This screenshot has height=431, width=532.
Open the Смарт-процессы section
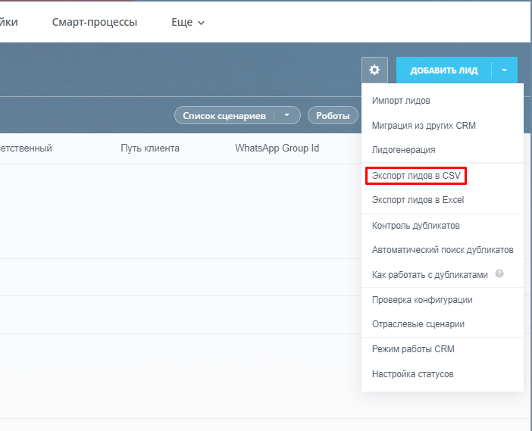tap(95, 22)
